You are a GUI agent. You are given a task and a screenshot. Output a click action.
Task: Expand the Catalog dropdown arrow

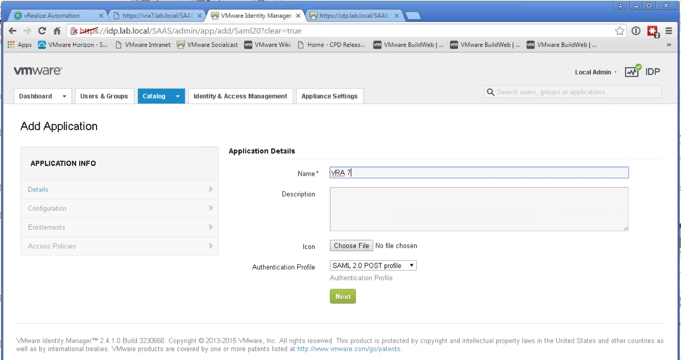click(177, 97)
